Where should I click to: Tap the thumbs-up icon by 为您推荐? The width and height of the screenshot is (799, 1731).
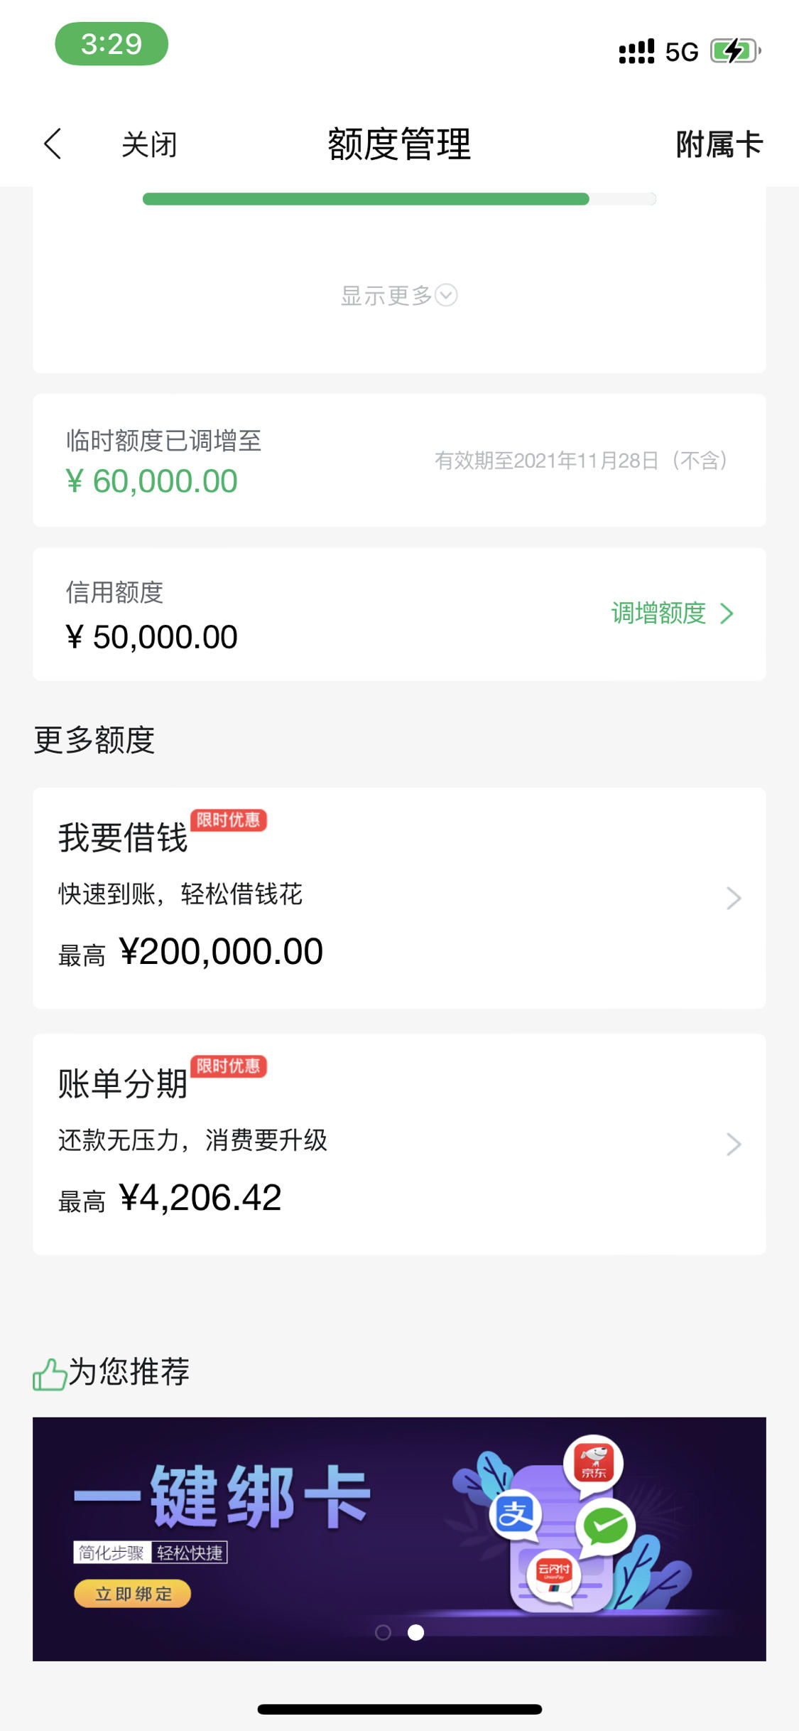tap(50, 1373)
